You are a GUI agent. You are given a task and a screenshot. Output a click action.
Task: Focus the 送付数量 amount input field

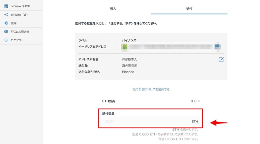[147, 121]
